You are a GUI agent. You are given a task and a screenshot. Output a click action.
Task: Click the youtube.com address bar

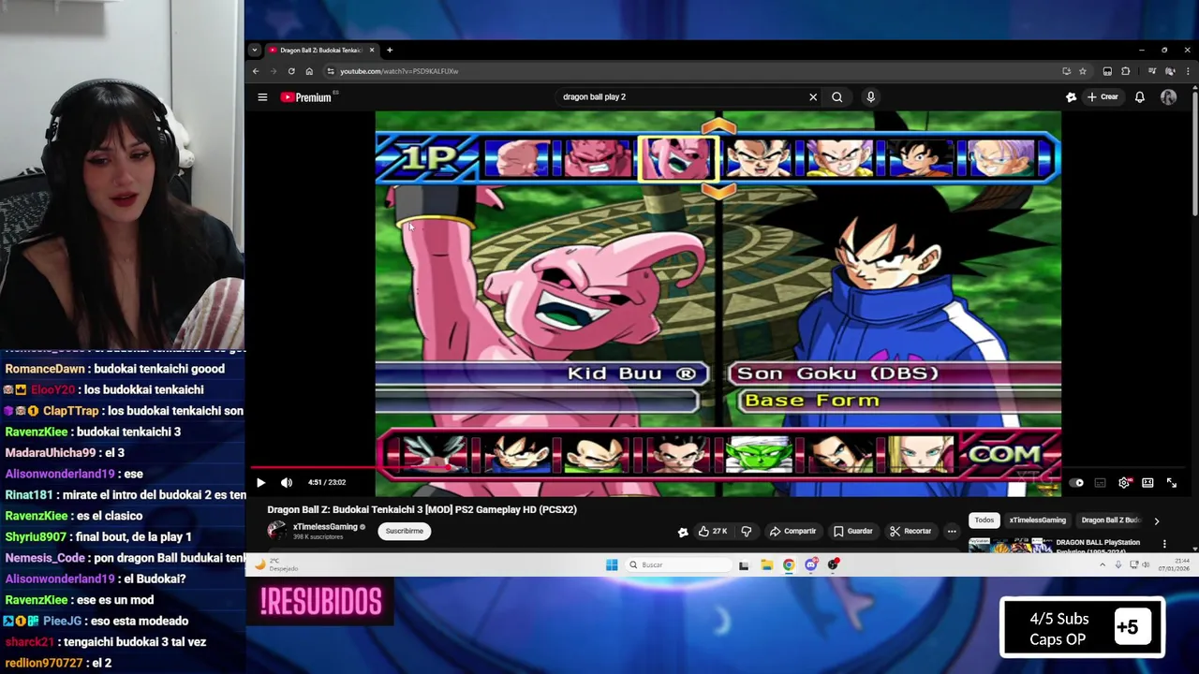(x=693, y=71)
